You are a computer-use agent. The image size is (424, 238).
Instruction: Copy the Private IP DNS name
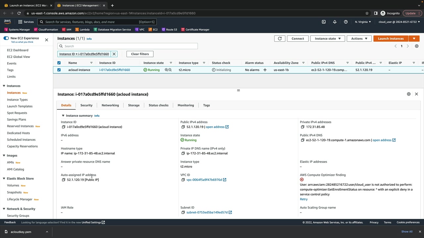tap(183, 153)
